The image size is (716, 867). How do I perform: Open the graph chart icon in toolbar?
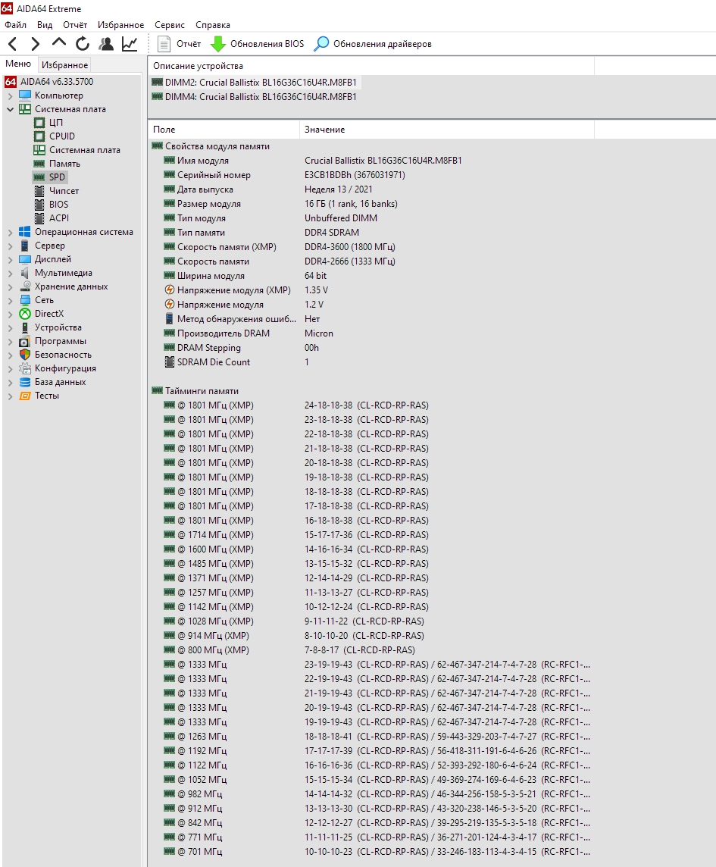pos(130,44)
